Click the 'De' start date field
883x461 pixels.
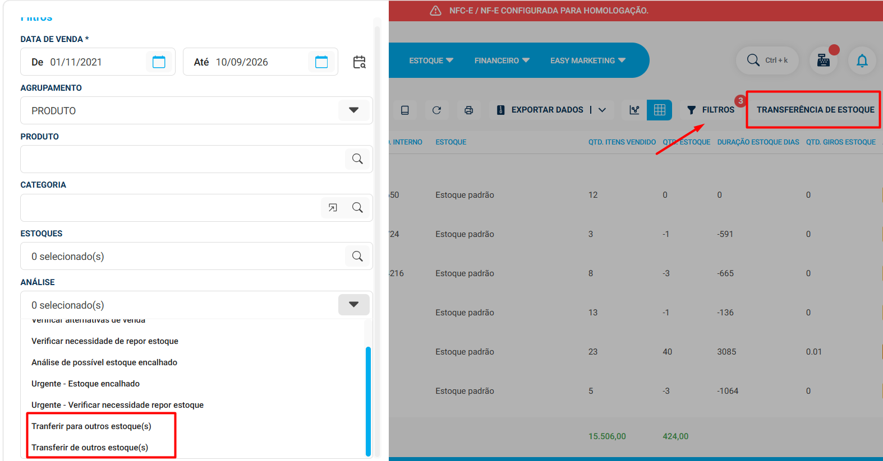(98, 62)
